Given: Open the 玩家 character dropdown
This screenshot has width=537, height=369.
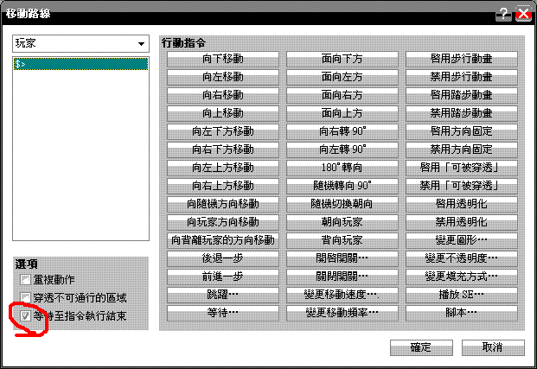Looking at the screenshot, I should coord(80,43).
